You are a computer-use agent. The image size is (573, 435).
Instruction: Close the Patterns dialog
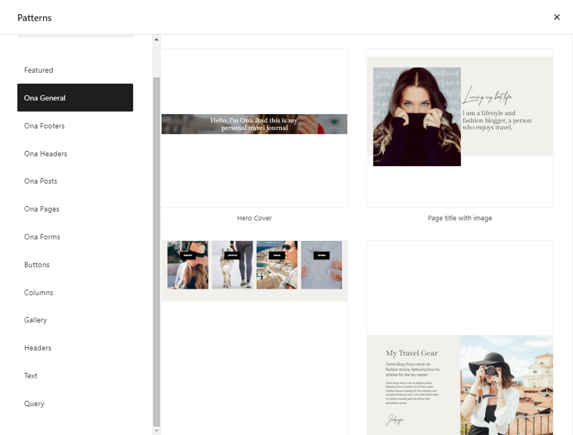tap(557, 17)
